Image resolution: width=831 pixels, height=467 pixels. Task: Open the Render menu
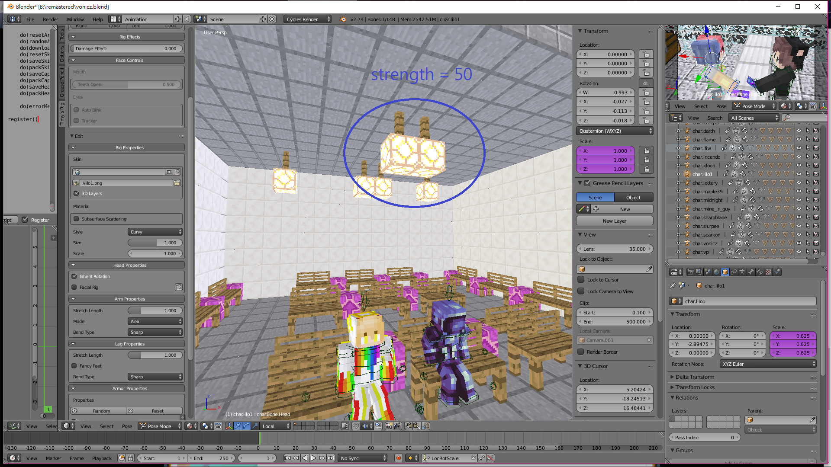pyautogui.click(x=50, y=19)
